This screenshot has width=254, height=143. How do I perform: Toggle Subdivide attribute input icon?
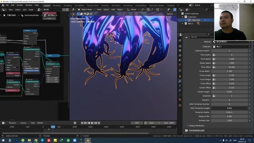[x=214, y=96]
